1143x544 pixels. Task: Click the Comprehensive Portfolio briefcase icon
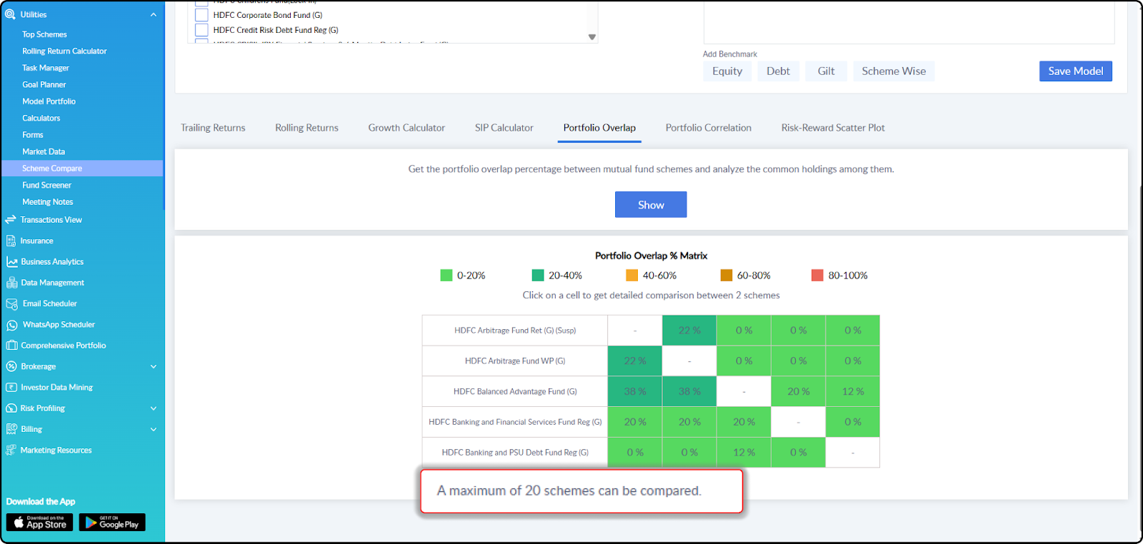[12, 346]
